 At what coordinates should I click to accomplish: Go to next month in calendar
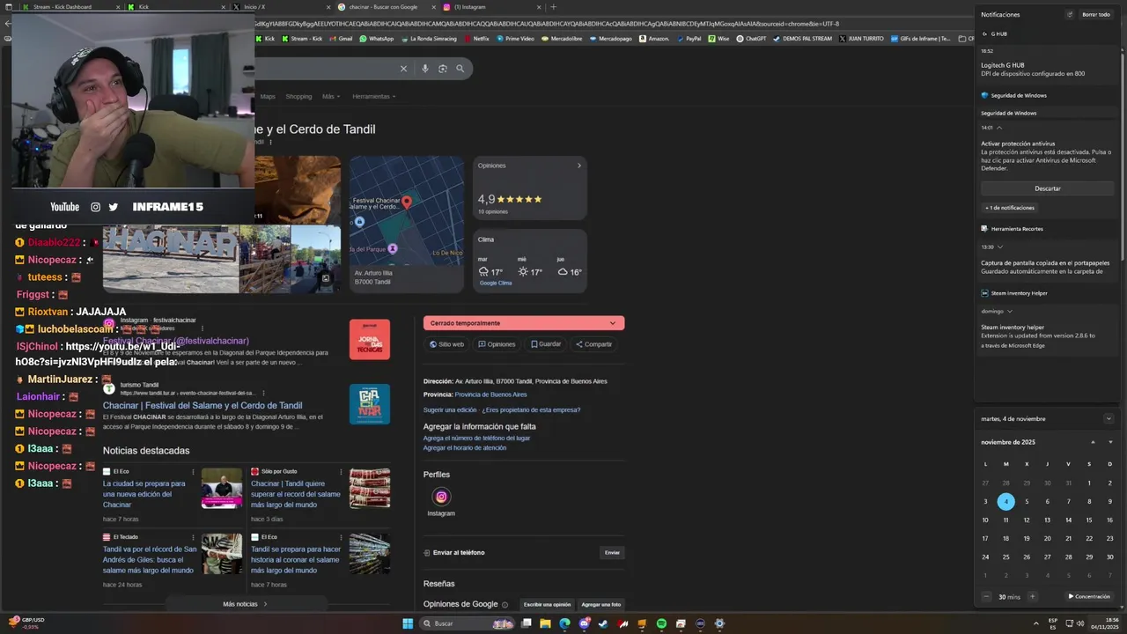coord(1109,442)
